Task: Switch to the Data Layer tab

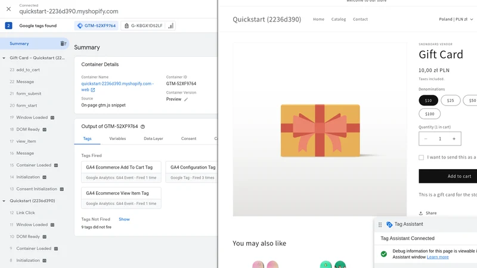Action: pos(153,139)
